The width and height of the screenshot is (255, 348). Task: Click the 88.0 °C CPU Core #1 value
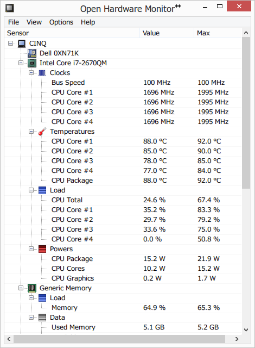coord(155,141)
